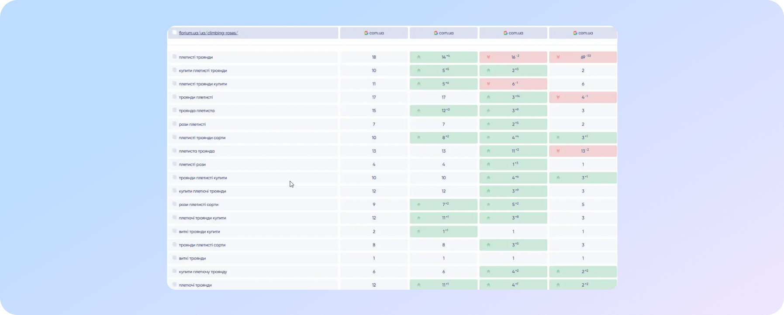Tick the "рози плетисті" row checkbox
Screen dimensions: 784x315
click(x=174, y=124)
